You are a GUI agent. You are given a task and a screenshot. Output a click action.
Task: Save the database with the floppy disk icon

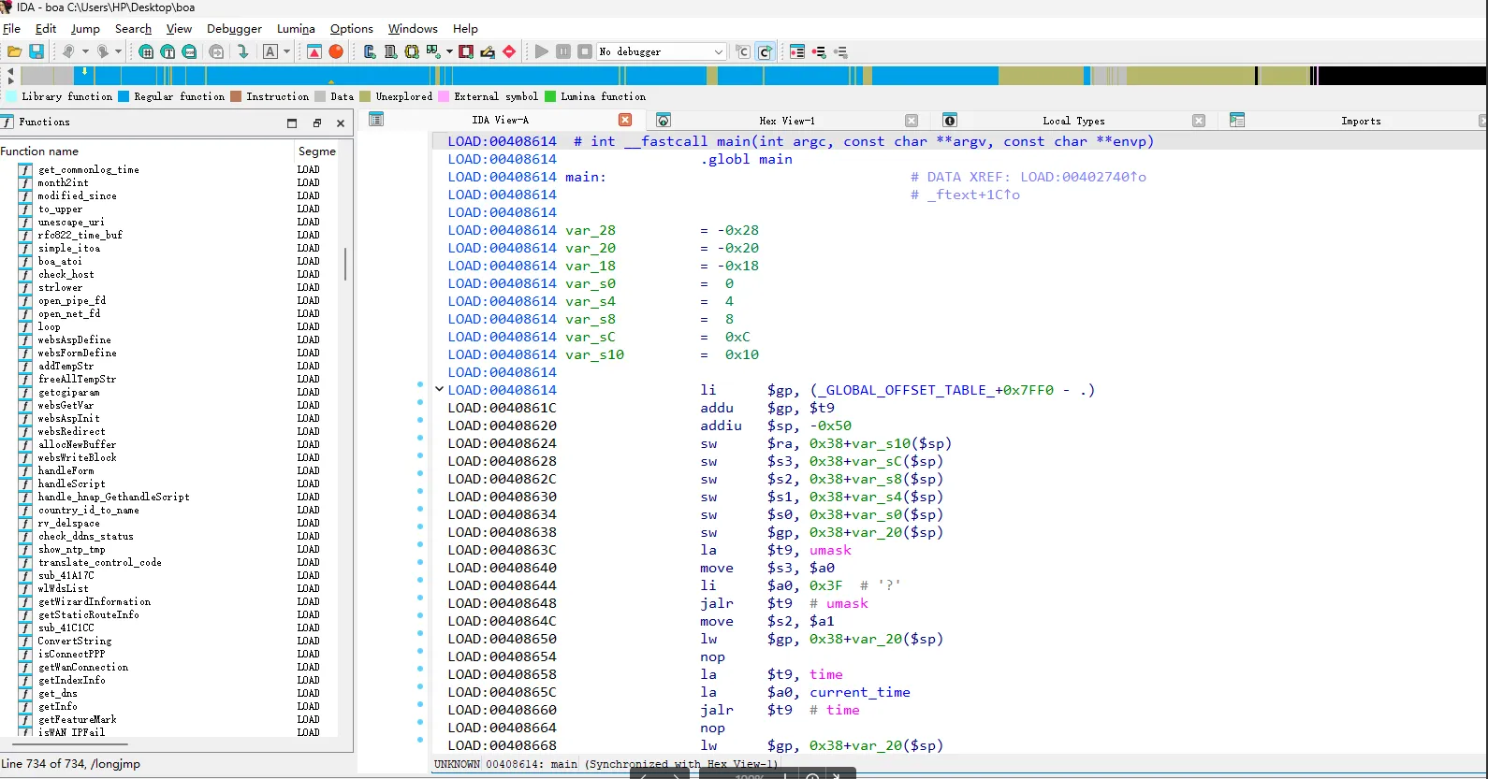[x=36, y=52]
